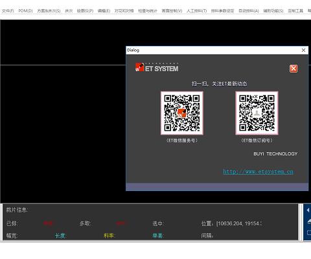Viewport: 311px width, 259px height.
Task: Click the cyan 长度 label
Action: coord(60,236)
